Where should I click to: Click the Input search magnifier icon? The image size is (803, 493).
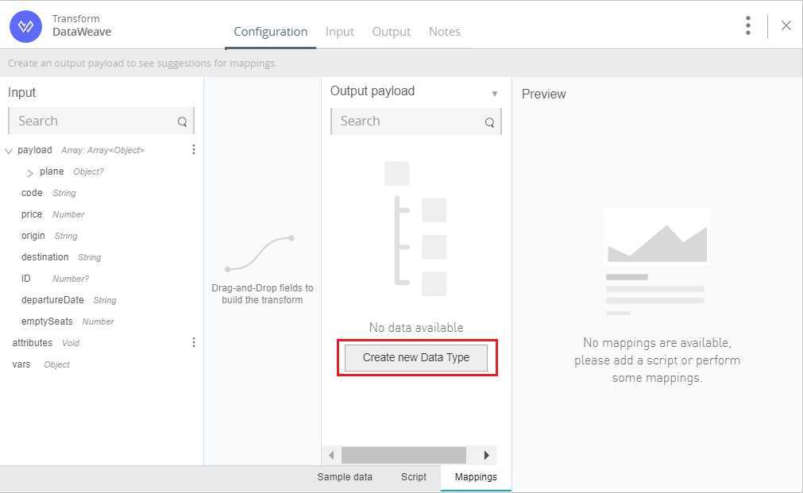[183, 121]
